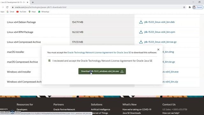Download the Linux x64 Debian .deb file icon

(141, 22)
